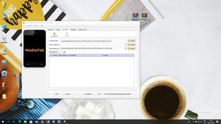Click the green Download arrow icon
This screenshot has height=124, width=221.
coord(54,34)
